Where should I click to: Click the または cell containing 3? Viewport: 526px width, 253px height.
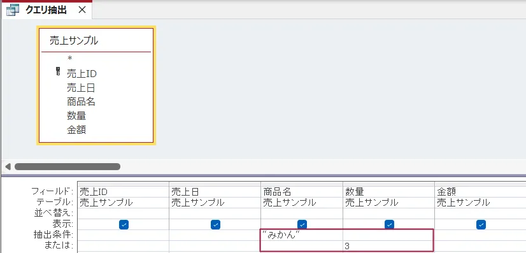click(388, 246)
